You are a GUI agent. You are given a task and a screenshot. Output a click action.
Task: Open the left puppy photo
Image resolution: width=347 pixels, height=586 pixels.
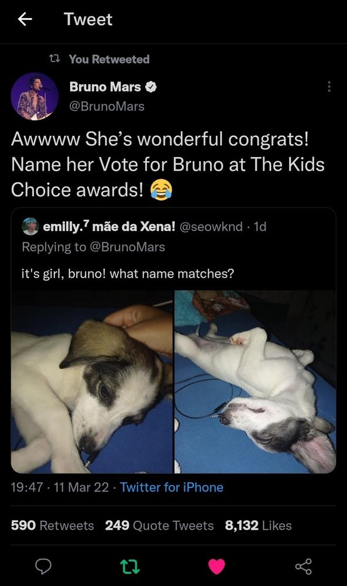(x=92, y=382)
